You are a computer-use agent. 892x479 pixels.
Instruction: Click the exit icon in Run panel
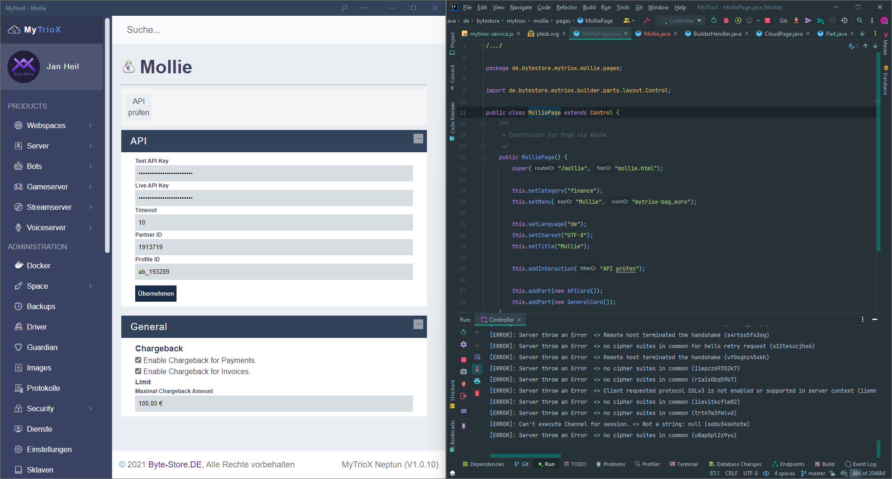click(463, 396)
